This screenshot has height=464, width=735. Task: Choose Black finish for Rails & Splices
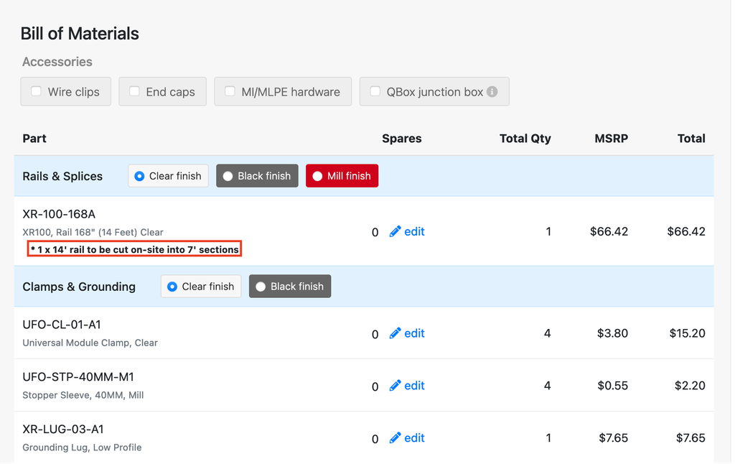point(258,176)
